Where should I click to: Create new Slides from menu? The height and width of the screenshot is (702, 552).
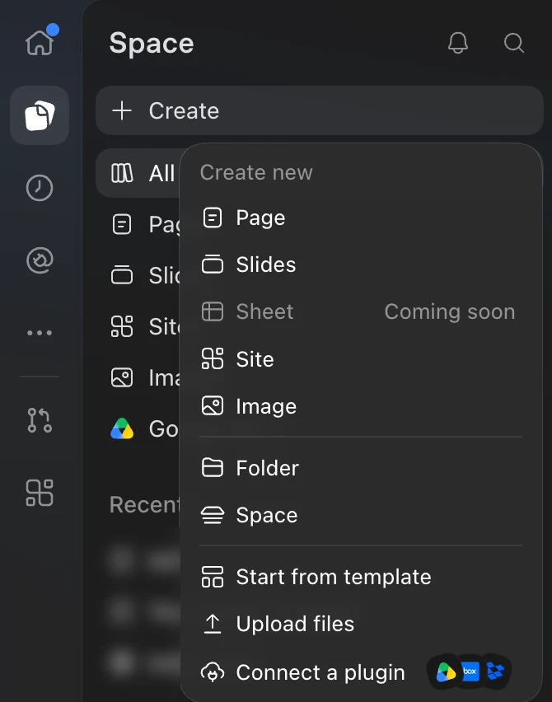point(361,264)
